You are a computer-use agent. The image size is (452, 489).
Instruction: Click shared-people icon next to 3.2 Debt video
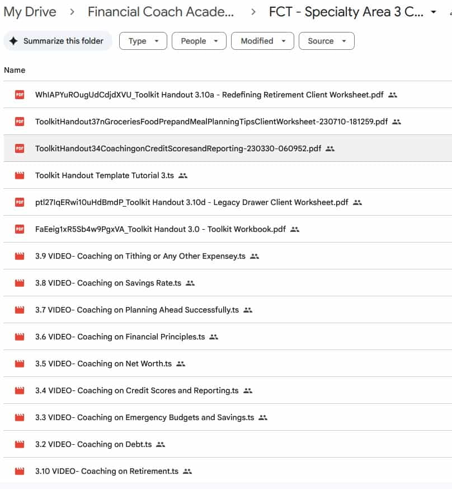[161, 444]
